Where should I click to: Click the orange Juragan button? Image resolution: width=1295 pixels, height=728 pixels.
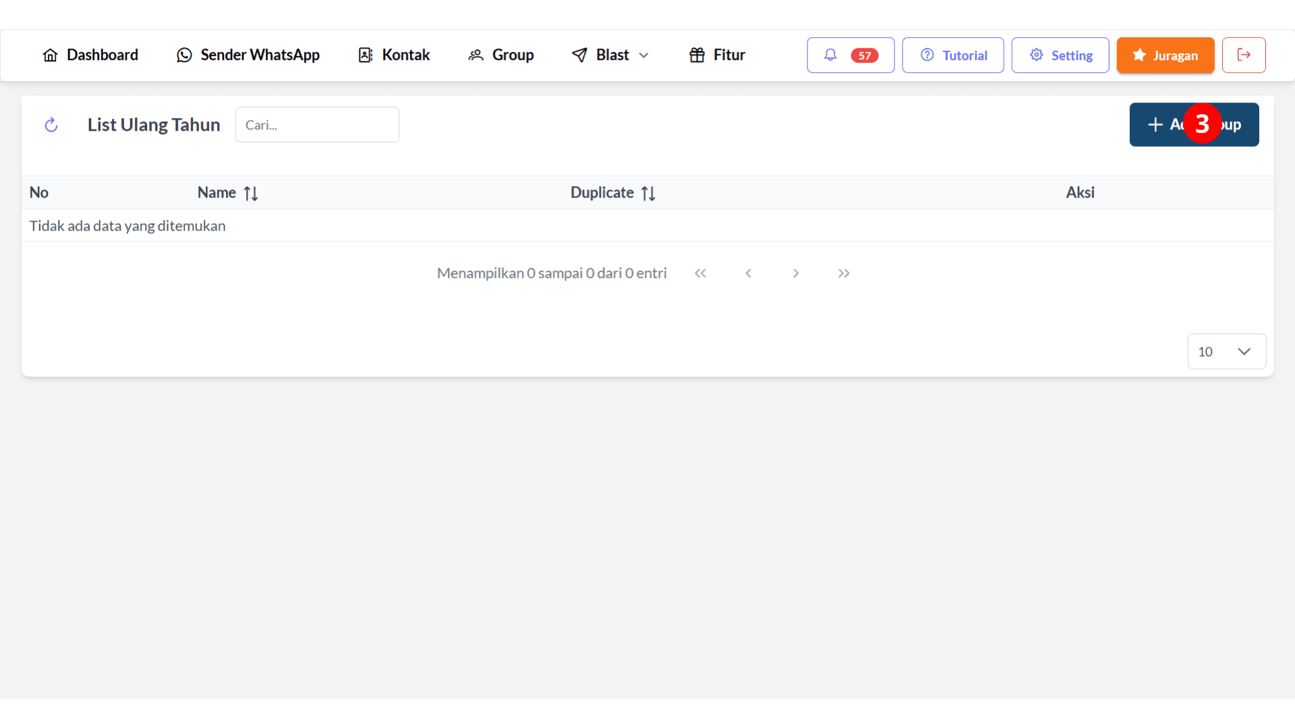click(x=1165, y=55)
